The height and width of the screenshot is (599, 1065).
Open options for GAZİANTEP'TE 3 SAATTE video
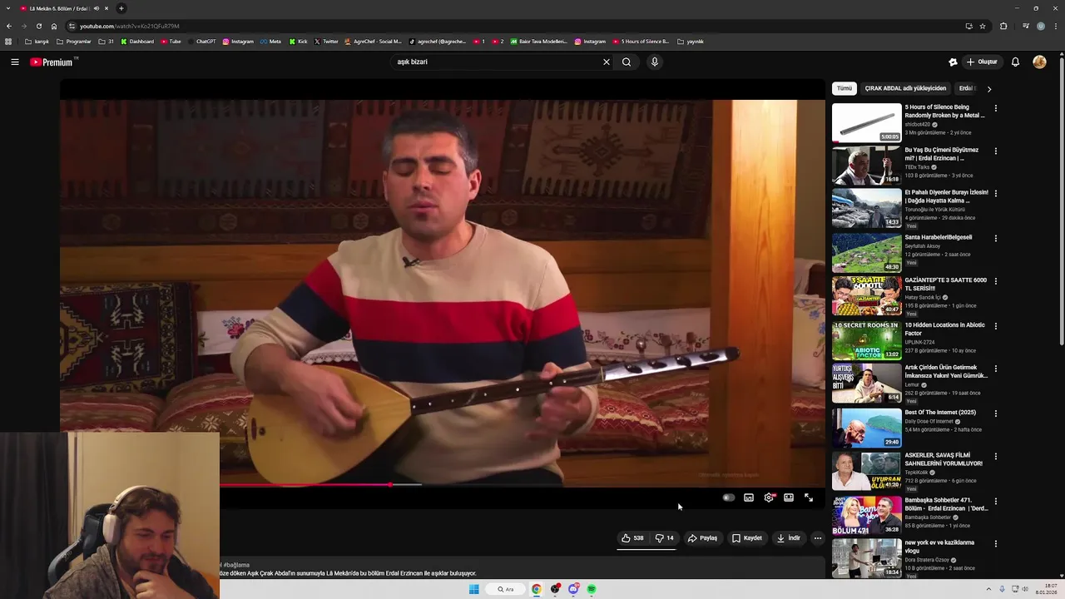[x=995, y=281]
